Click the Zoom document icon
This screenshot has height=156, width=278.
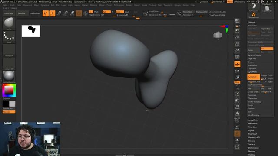(x=237, y=37)
